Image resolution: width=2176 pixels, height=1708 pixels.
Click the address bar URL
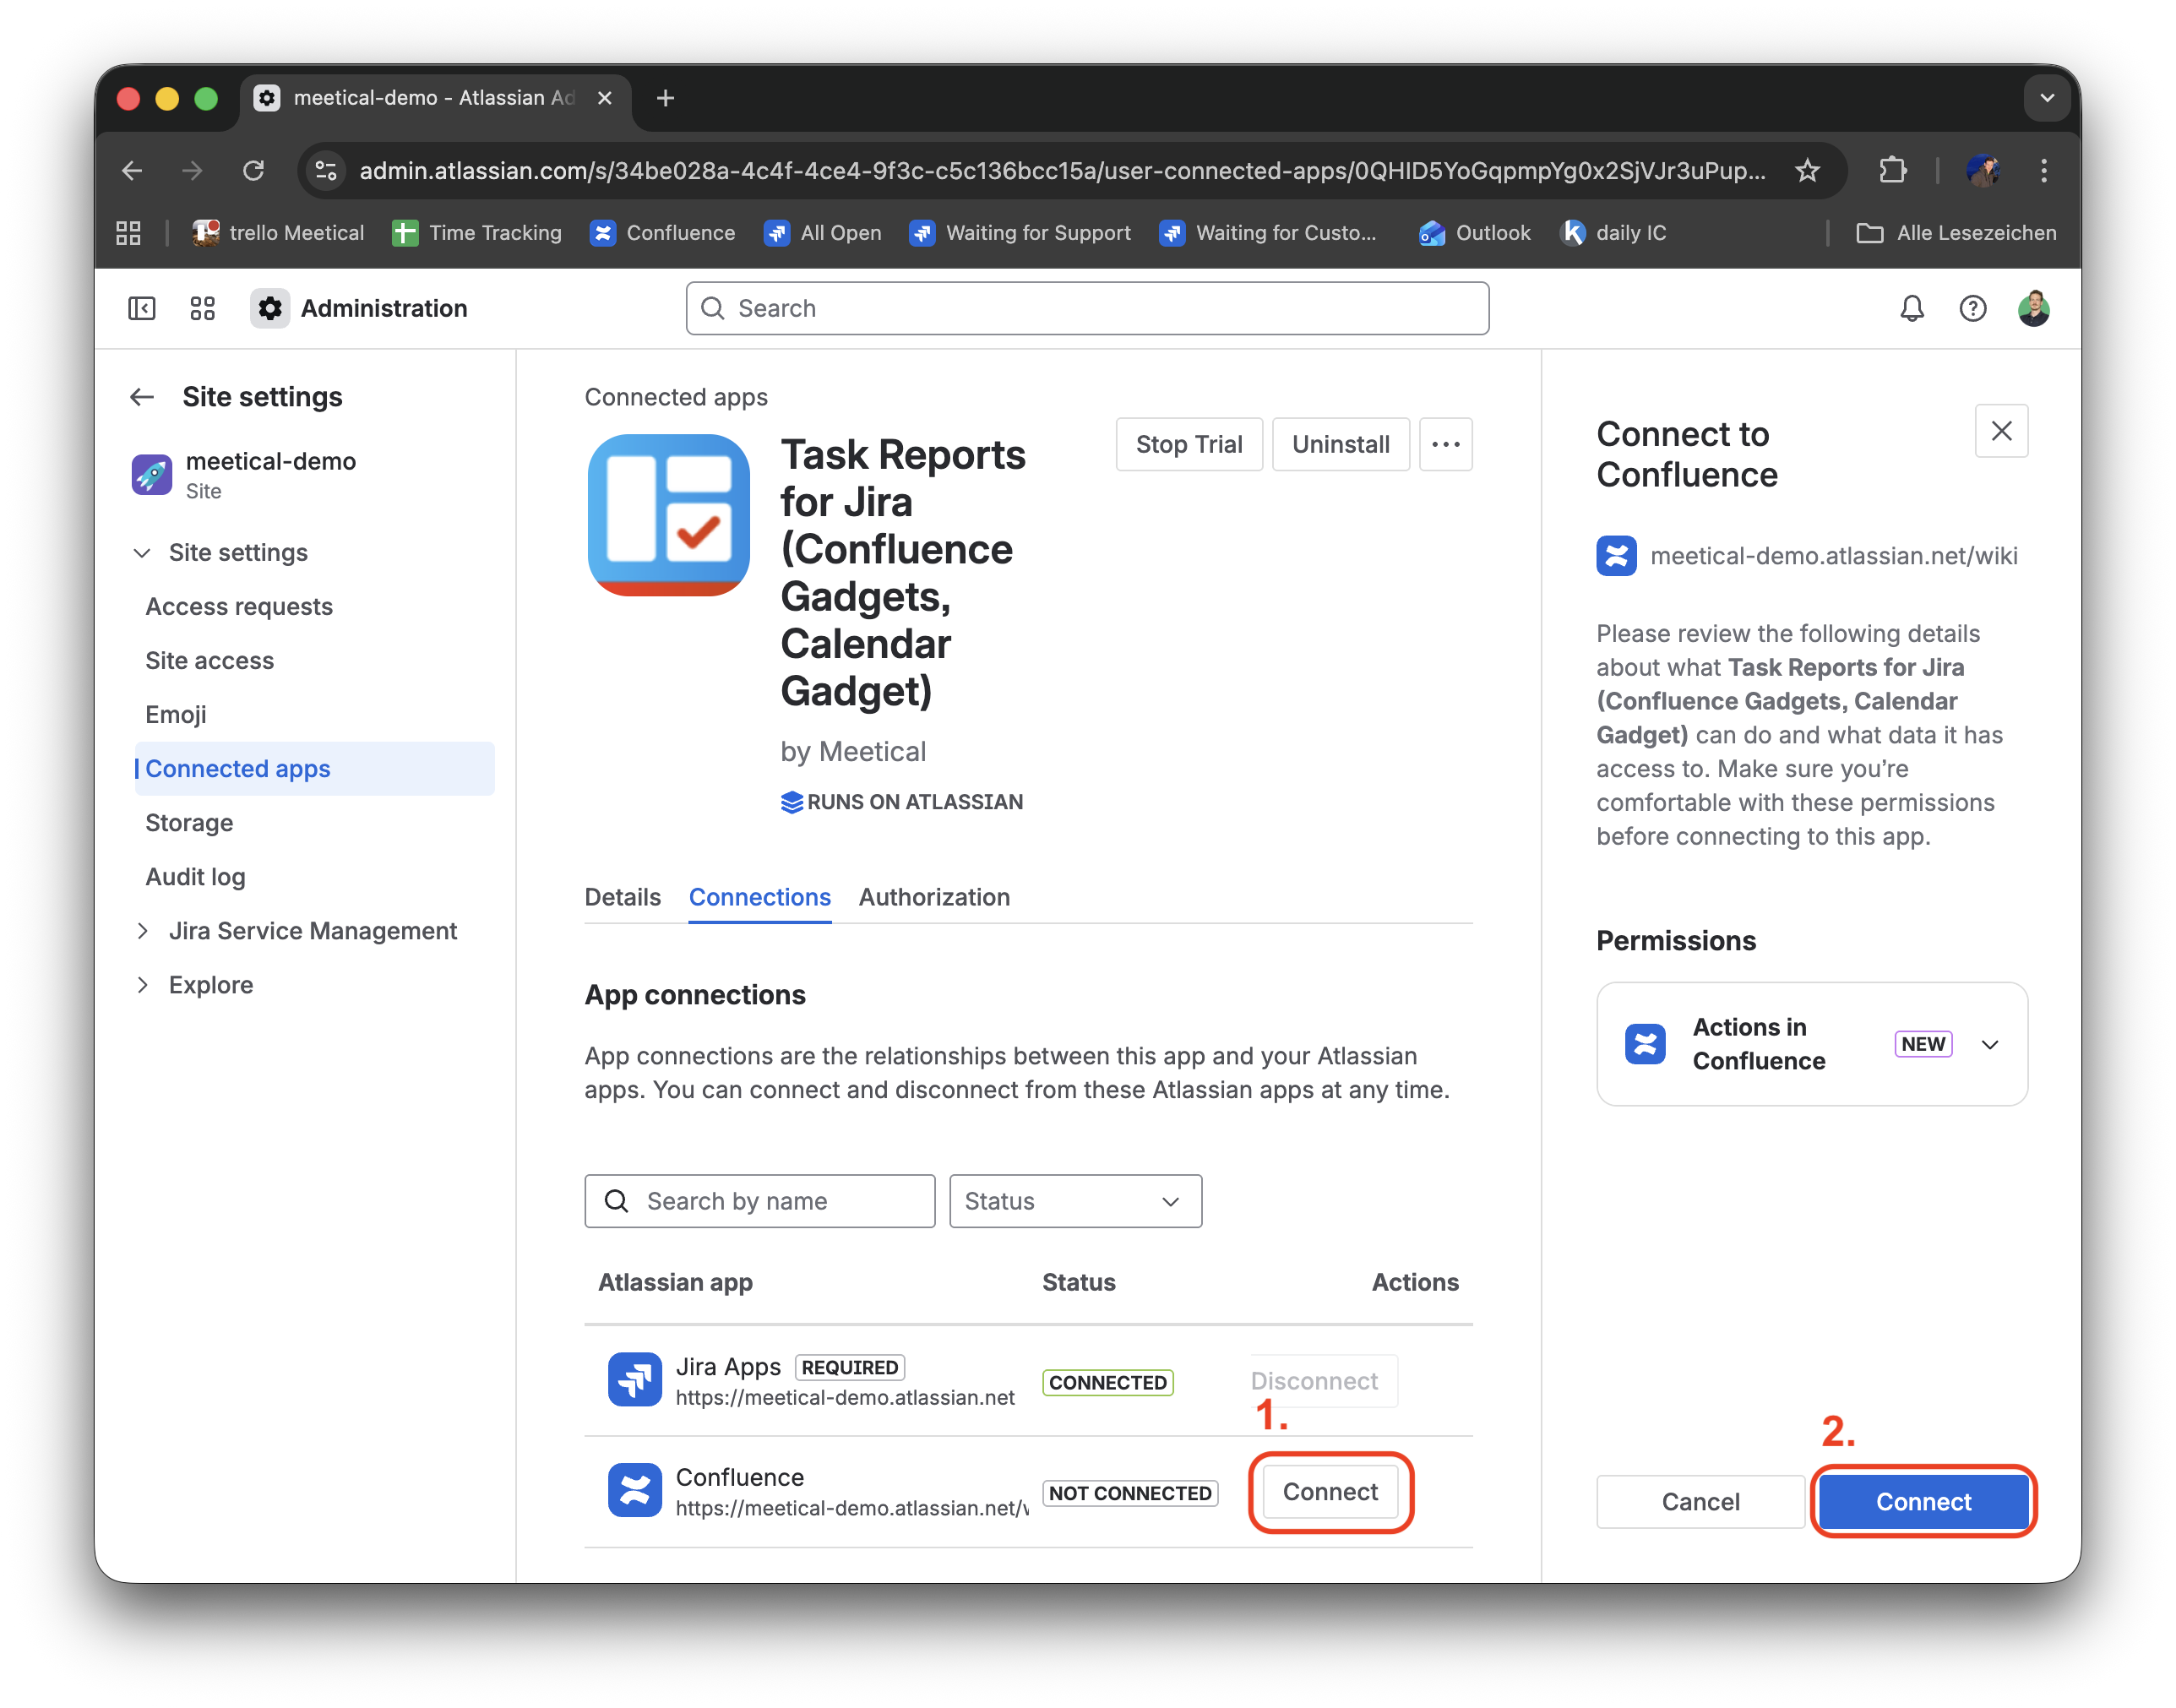coord(1062,171)
